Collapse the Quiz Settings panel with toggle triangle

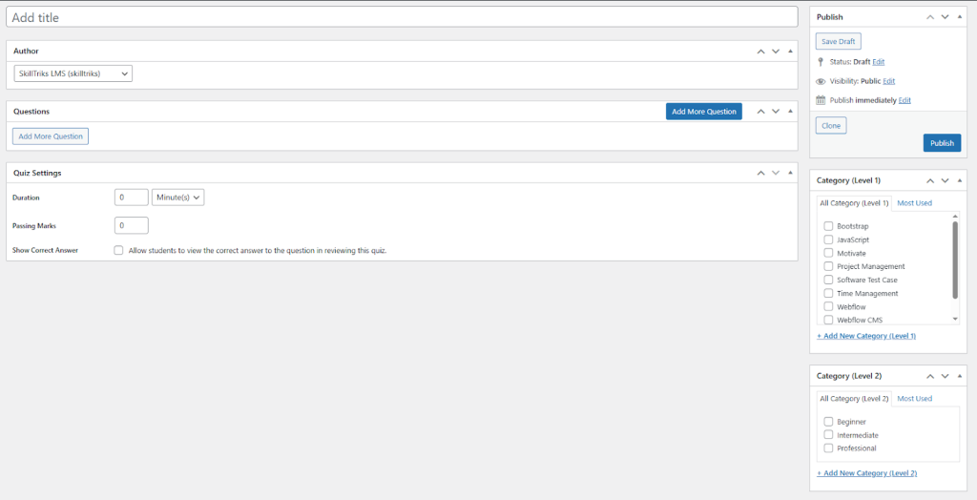coord(789,173)
